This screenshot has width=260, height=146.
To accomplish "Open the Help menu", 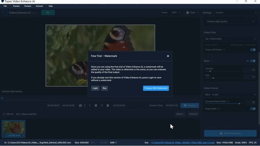I will [50, 6].
